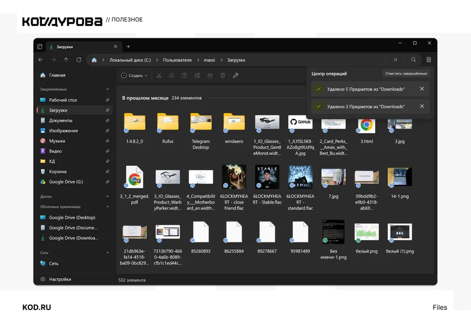Select the Загрузки tab
The height and width of the screenshot is (323, 471).
click(x=84, y=47)
